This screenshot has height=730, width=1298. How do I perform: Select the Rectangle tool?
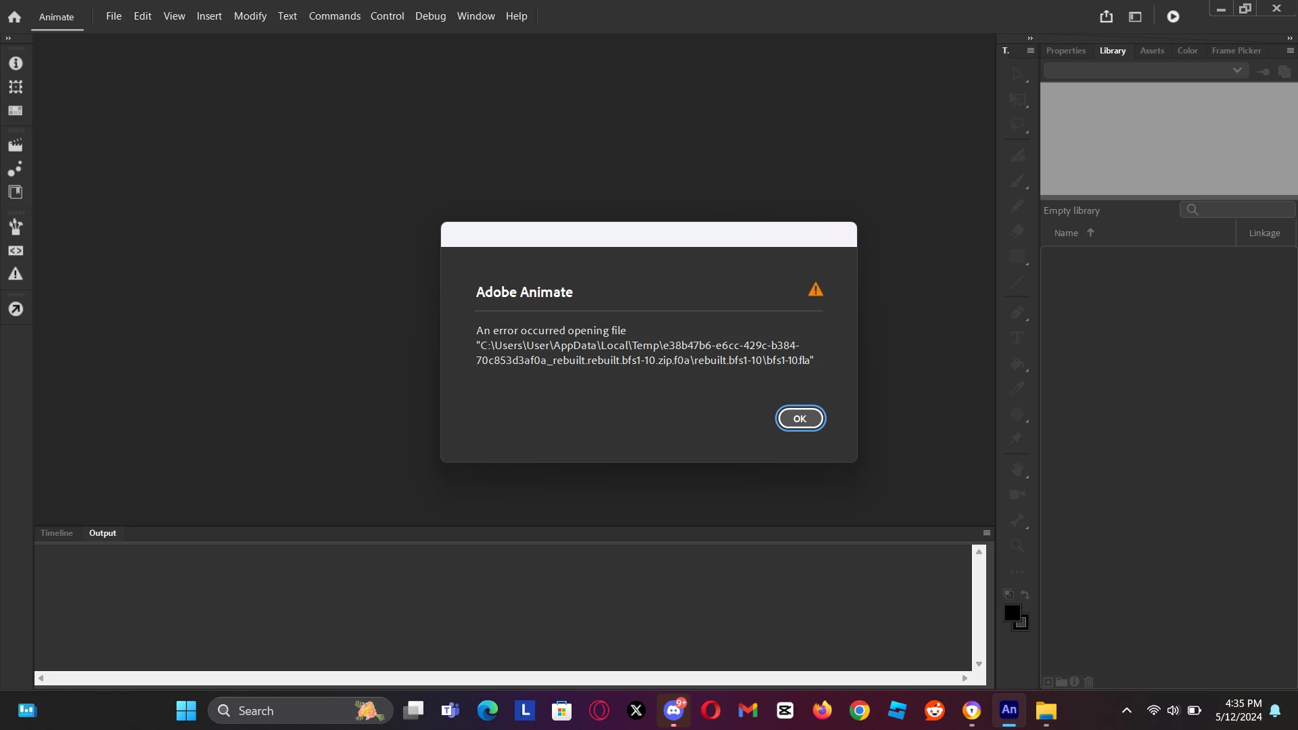1017,257
